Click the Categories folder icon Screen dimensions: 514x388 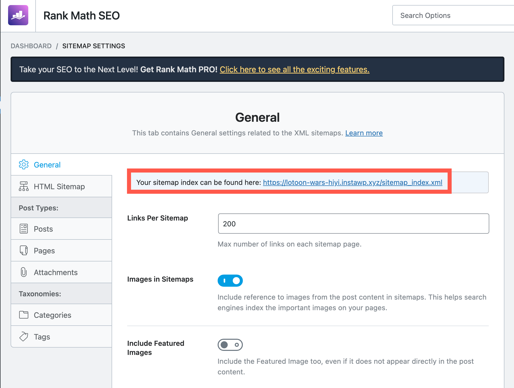point(24,315)
